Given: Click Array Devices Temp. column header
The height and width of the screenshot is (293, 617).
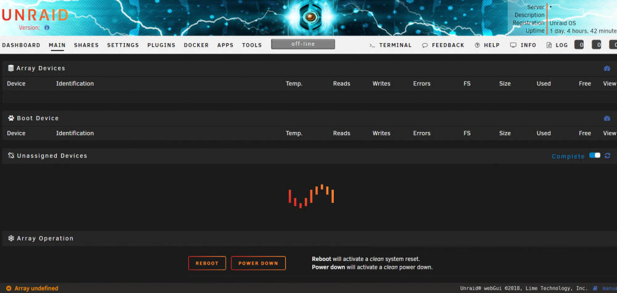Looking at the screenshot, I should click(294, 83).
